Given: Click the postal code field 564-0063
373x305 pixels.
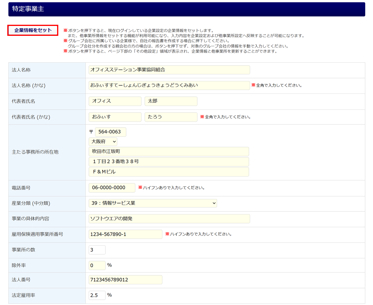Looking at the screenshot, I should click(110, 132).
